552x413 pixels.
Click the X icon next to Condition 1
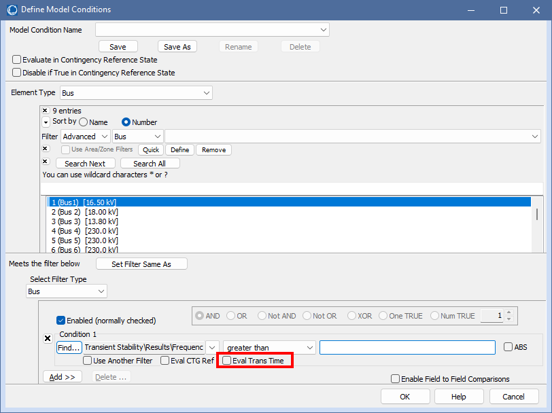click(x=48, y=338)
